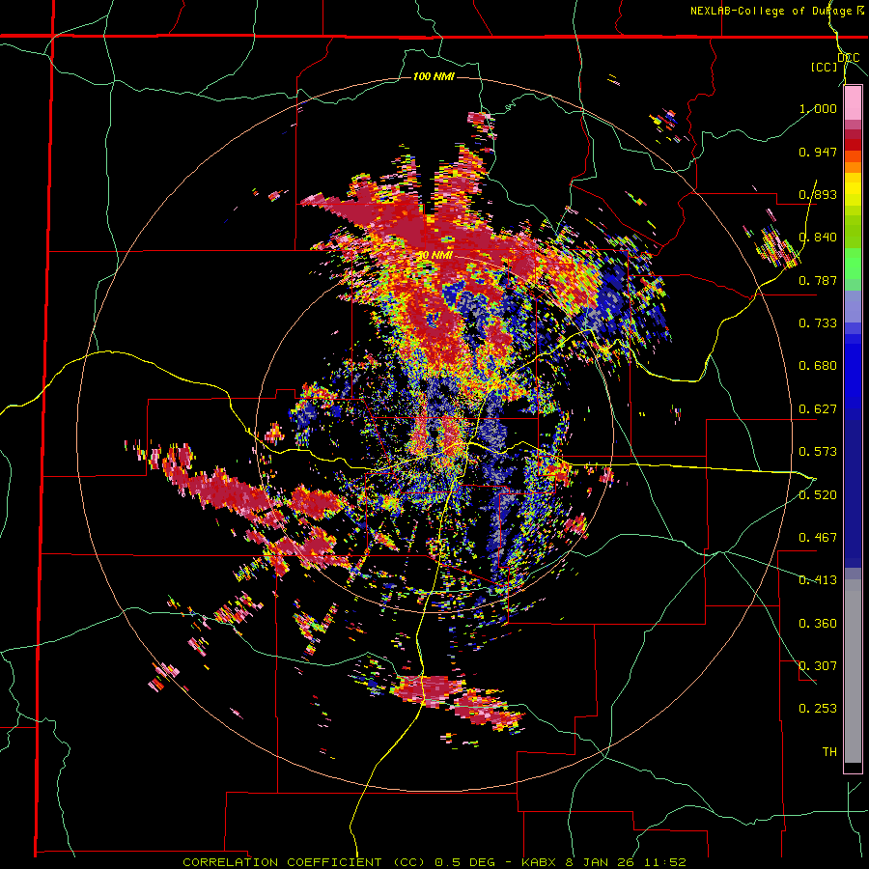Screen dimensions: 869x869
Task: Click the 0.520 scale value
Action: coord(818,495)
